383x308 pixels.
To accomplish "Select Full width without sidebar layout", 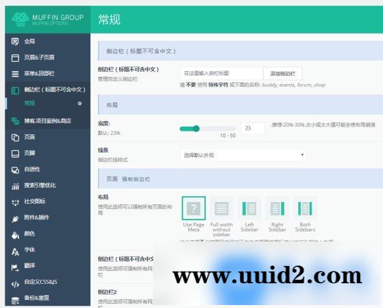I will 222,208.
